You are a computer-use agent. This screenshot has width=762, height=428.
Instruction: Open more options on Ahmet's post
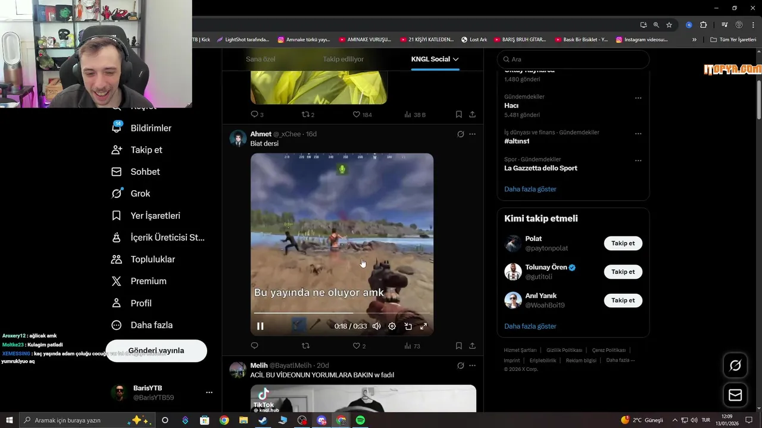pyautogui.click(x=472, y=134)
